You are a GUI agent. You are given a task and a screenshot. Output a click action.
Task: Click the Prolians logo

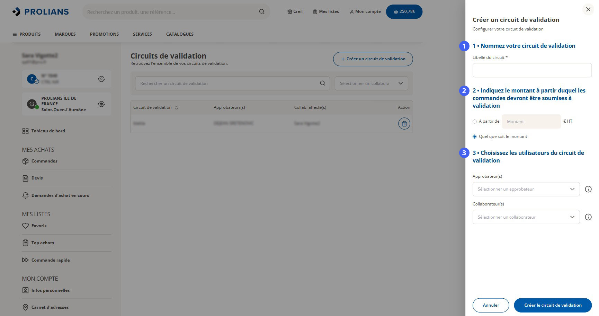[x=41, y=12]
